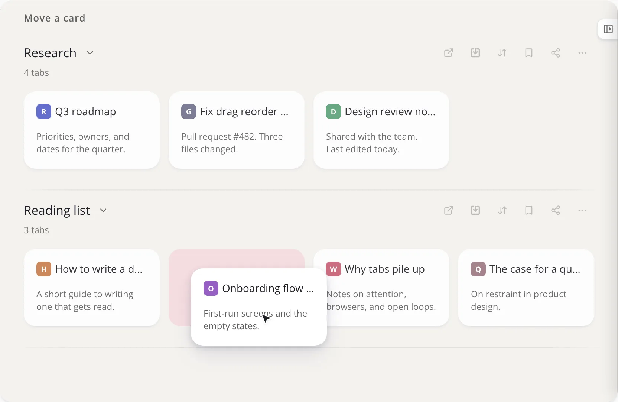
Task: Open the Design review notes card title
Action: (390, 111)
